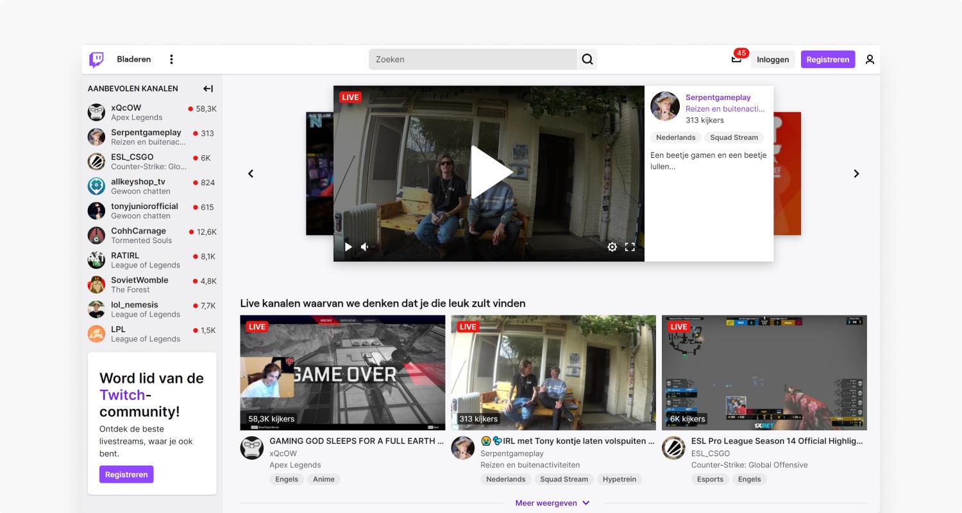Show the next carousel stream
The width and height of the screenshot is (962, 513).
point(856,174)
